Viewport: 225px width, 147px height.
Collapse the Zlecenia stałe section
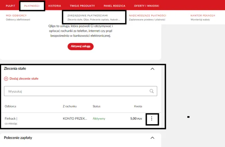[x=152, y=69]
